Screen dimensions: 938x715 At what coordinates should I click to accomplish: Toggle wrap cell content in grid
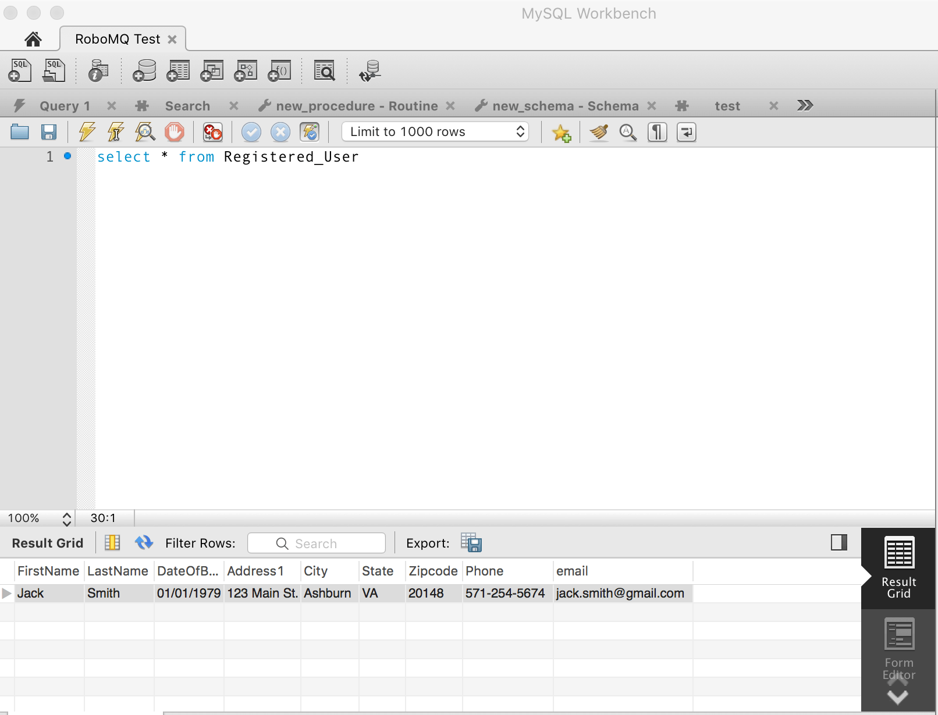coord(112,543)
